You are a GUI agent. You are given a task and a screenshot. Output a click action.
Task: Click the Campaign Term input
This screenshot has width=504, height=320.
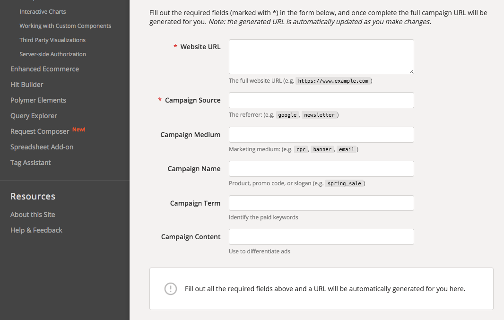click(321, 203)
